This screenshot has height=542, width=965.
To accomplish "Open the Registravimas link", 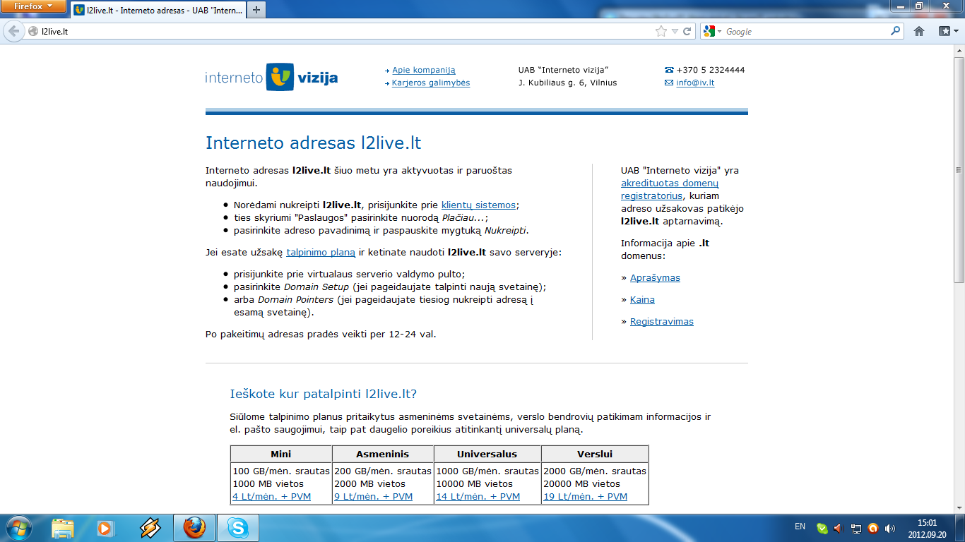I will point(662,321).
